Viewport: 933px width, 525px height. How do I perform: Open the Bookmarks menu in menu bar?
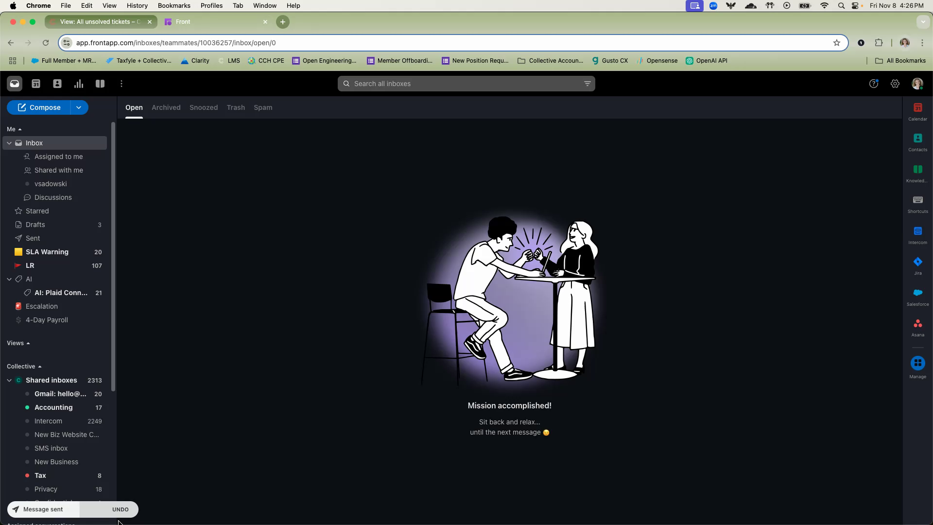tap(173, 6)
